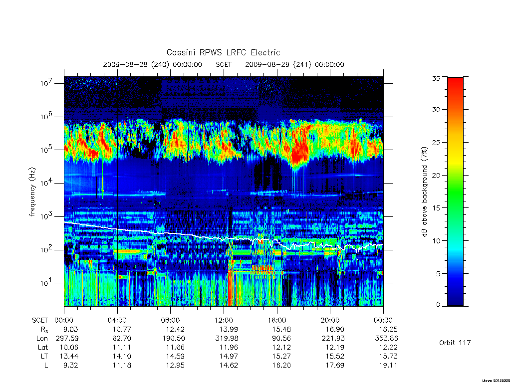Click the Rs value 13.99

coord(229,329)
